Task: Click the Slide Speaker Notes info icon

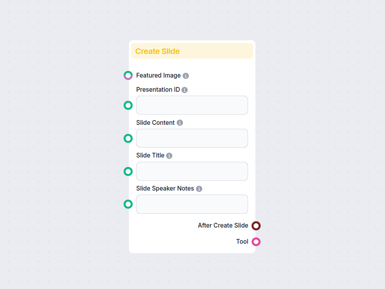Action: [199, 188]
